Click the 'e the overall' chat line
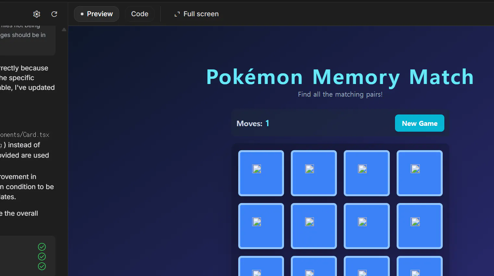 click(x=19, y=213)
